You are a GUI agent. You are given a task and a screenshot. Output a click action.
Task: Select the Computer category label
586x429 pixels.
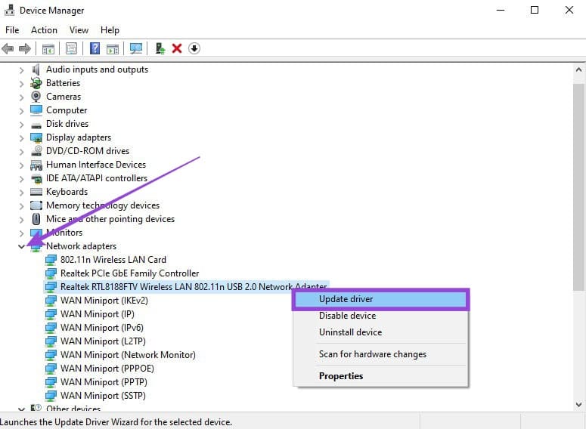point(67,110)
